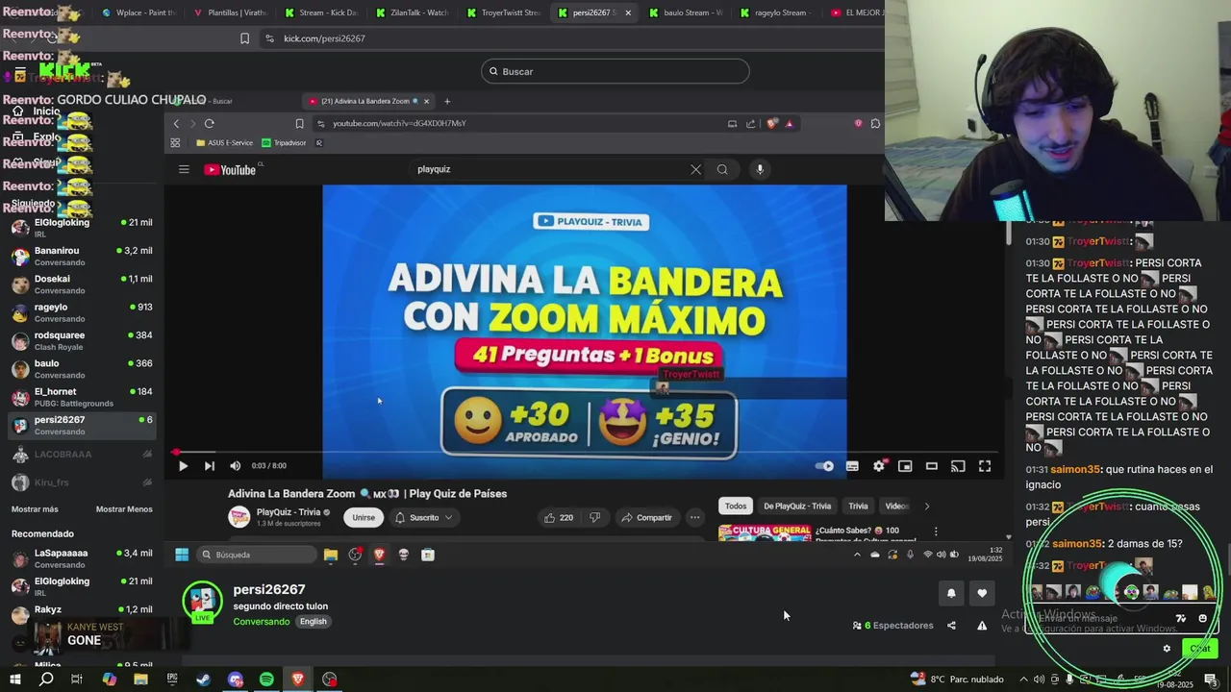This screenshot has width=1231, height=692.
Task: Bookmark the YouTube page
Action: [x=299, y=123]
